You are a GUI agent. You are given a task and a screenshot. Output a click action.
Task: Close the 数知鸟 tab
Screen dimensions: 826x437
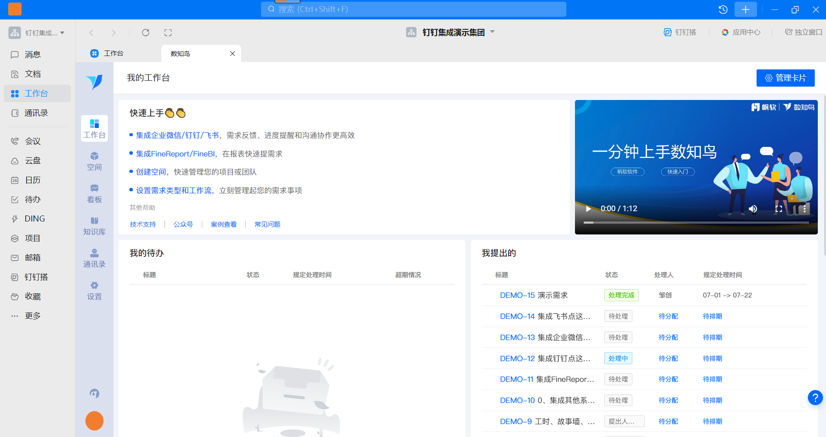click(232, 53)
